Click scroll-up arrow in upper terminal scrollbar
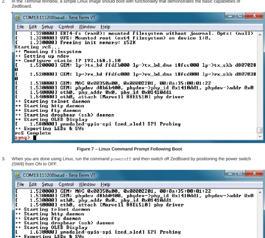This screenshot has width=265, height=238. coord(260,35)
